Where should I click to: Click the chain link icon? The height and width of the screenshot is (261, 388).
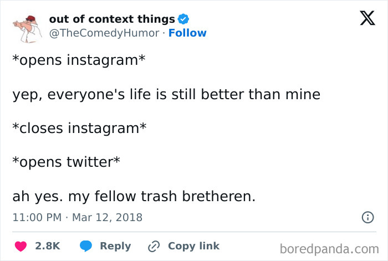[154, 246]
